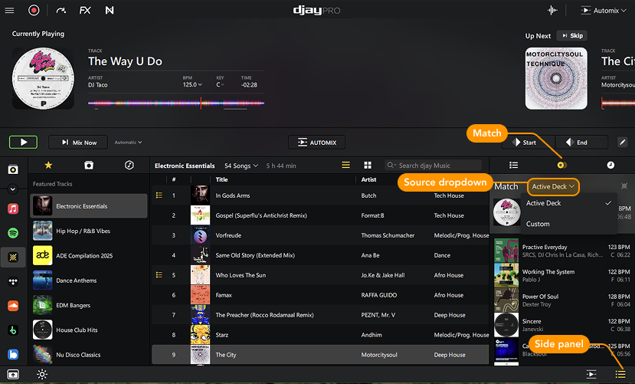Switch library to grid view

[x=368, y=165]
